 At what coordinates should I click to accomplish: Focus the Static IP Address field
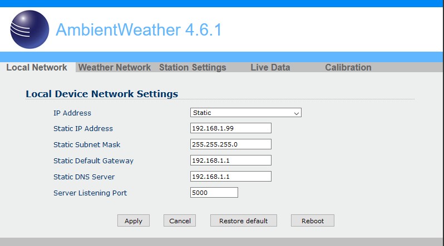pos(230,128)
